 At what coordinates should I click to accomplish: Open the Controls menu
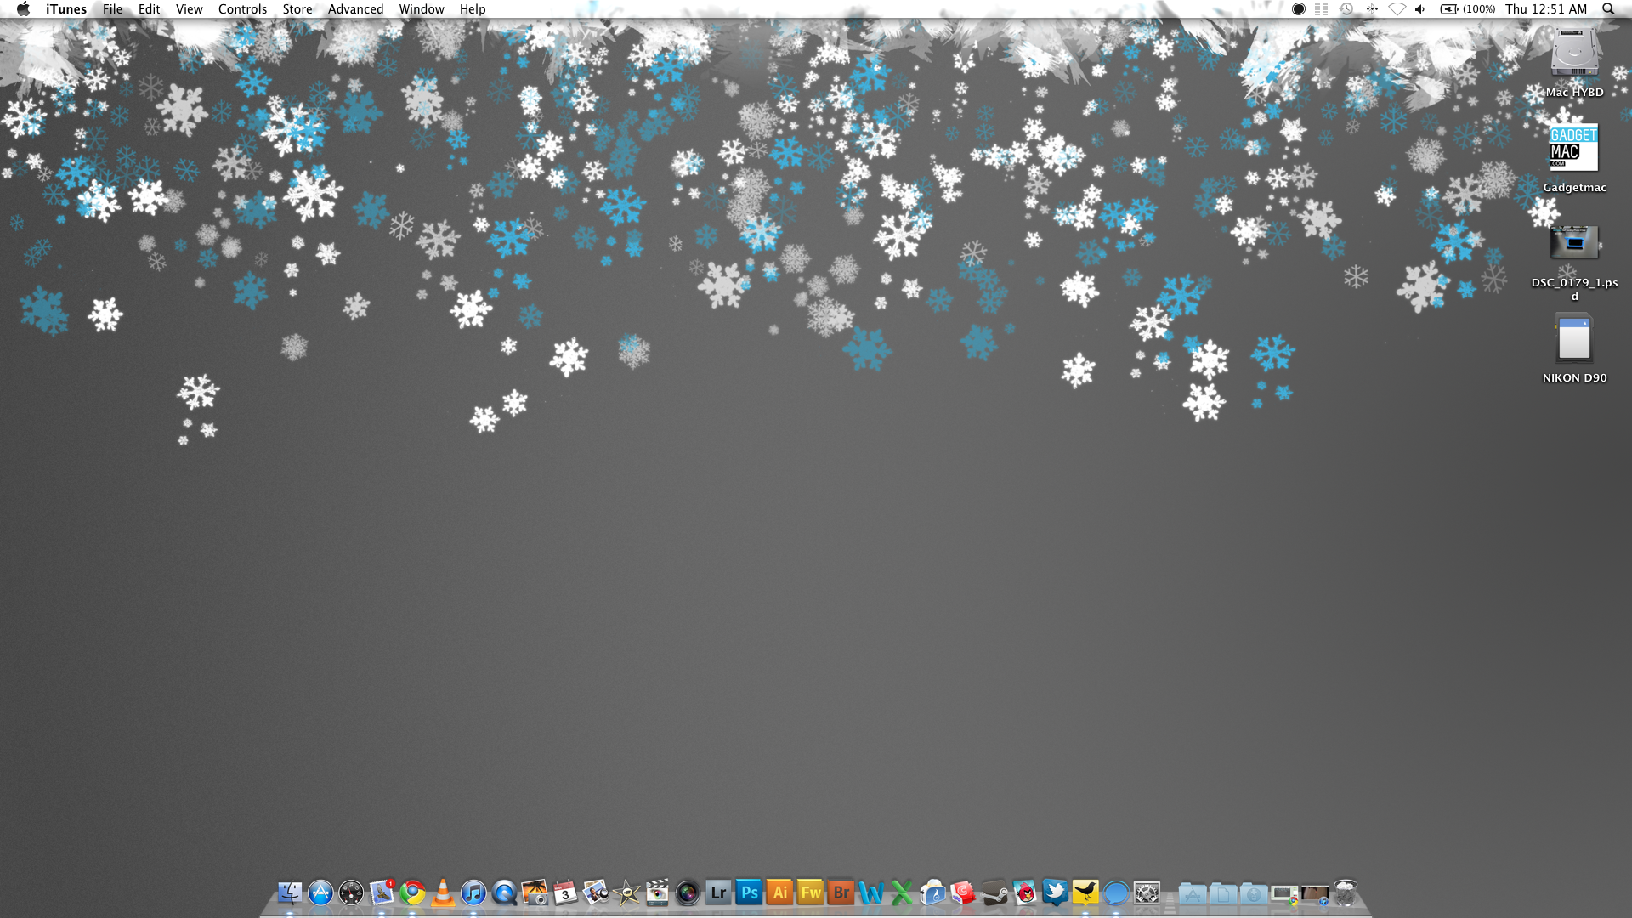coord(242,9)
